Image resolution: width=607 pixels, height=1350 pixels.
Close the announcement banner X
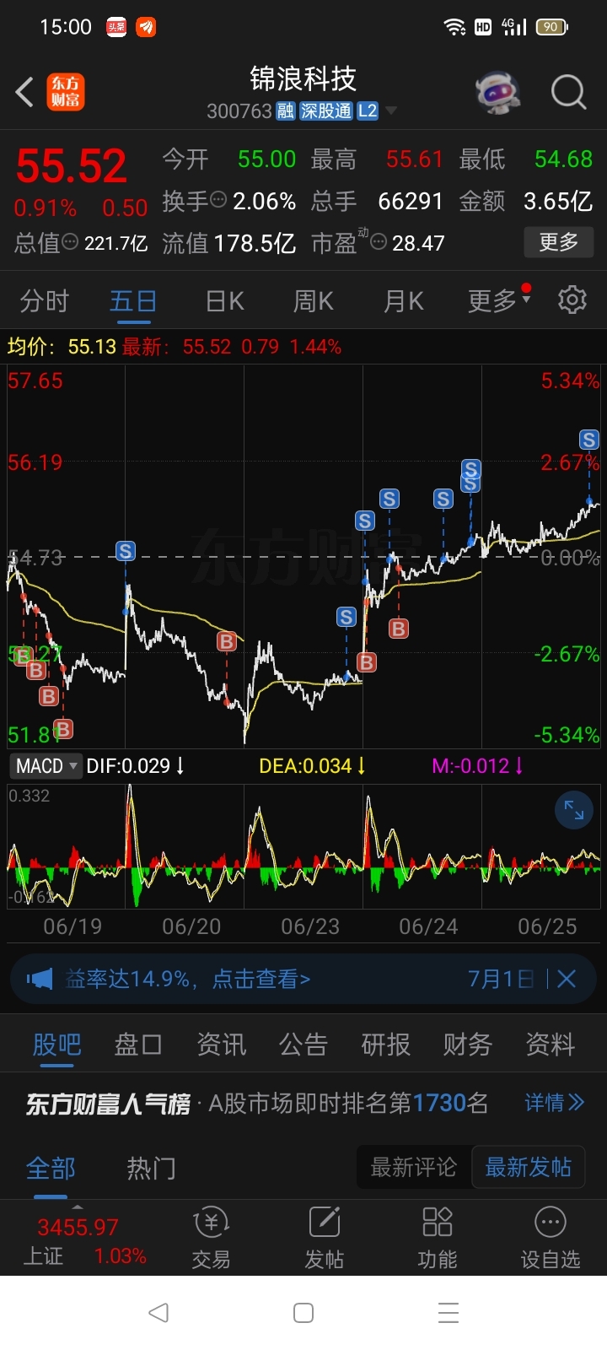tap(567, 979)
